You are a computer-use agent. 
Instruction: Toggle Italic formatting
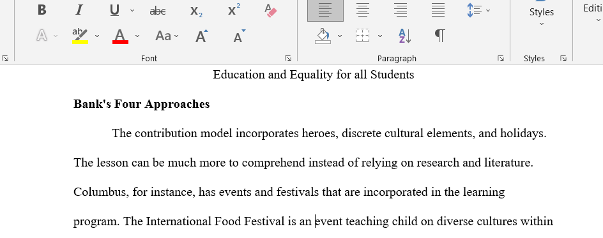(x=79, y=10)
